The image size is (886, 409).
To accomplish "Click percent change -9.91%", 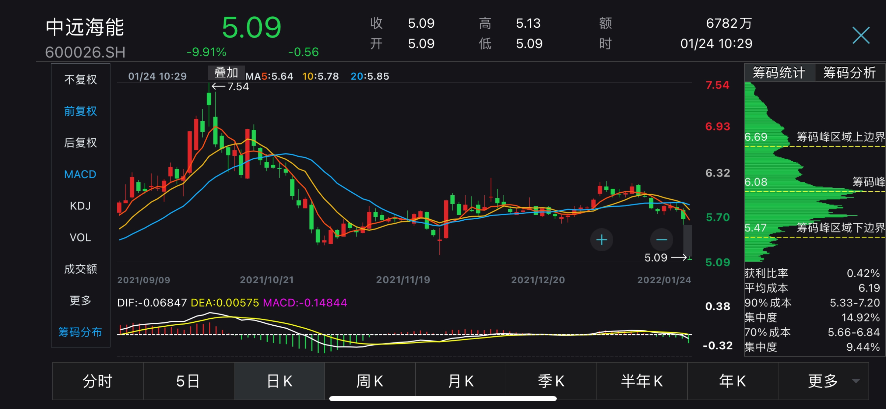I will [206, 52].
